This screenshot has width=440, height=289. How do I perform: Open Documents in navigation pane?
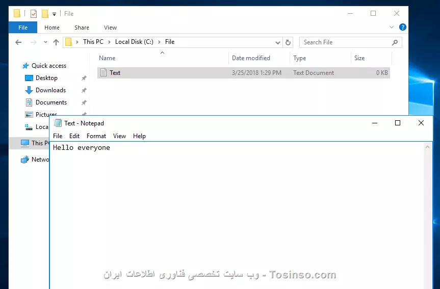point(51,102)
